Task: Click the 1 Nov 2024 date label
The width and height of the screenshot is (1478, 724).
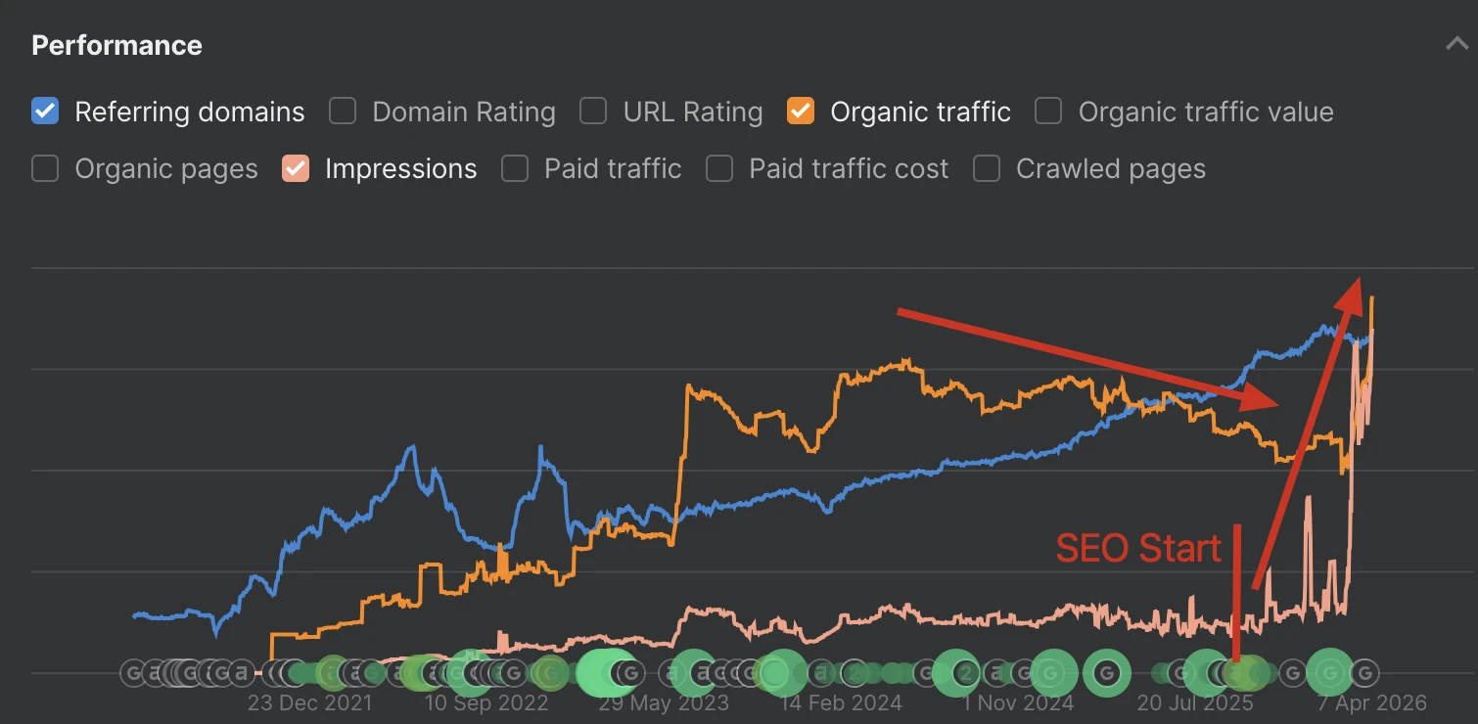Action: 1018,703
